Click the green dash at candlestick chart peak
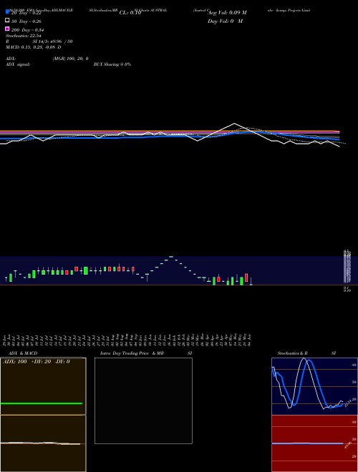 [x=171, y=257]
